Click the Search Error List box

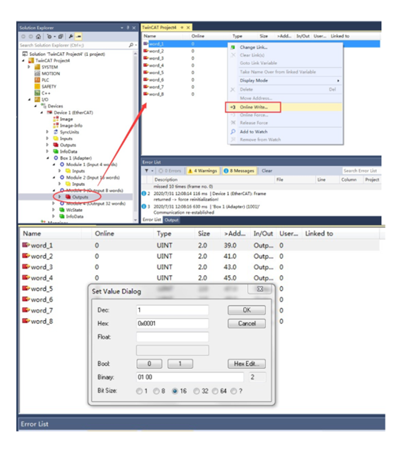coord(361,171)
